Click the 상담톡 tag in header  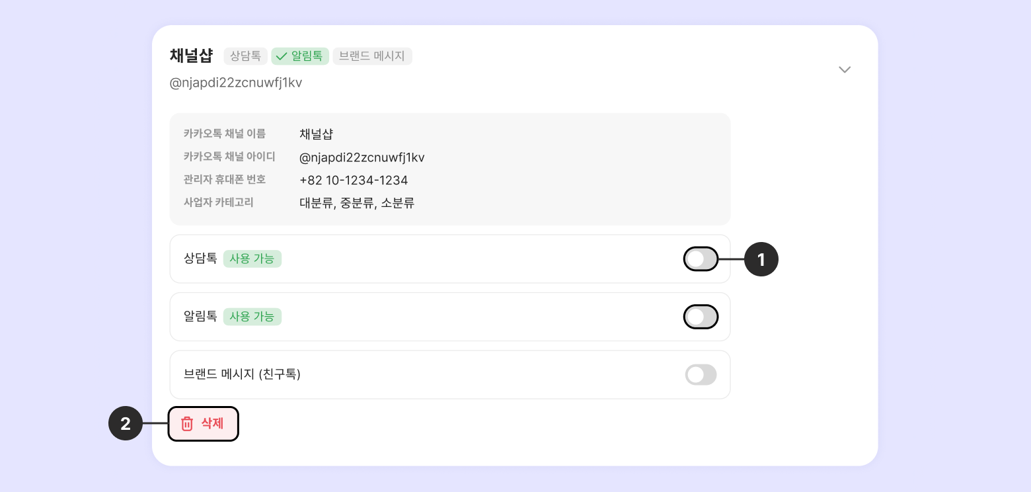click(x=245, y=56)
